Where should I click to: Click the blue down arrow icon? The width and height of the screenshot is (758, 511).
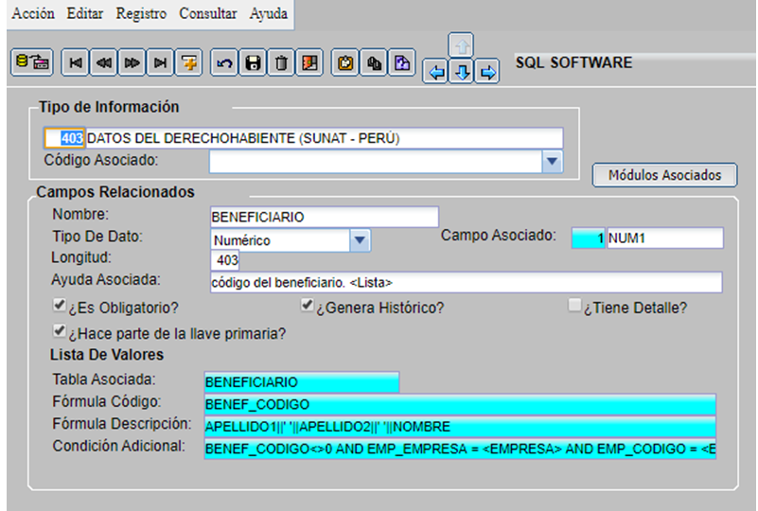(x=461, y=72)
